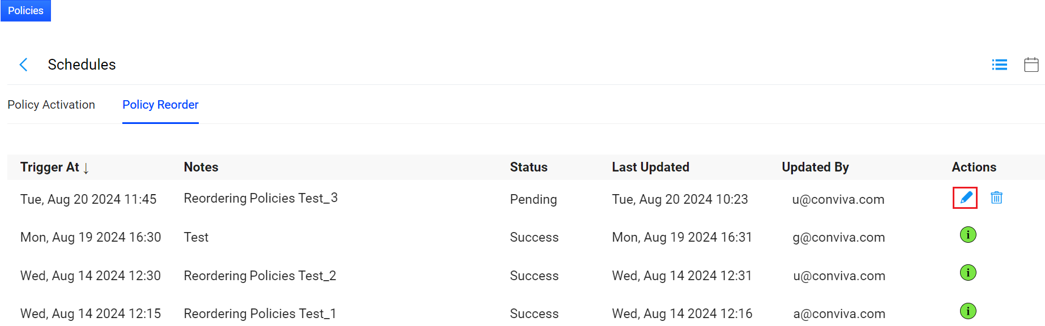Select the Policy Reorder tab
Image resolution: width=1045 pixels, height=326 pixels.
coord(160,105)
